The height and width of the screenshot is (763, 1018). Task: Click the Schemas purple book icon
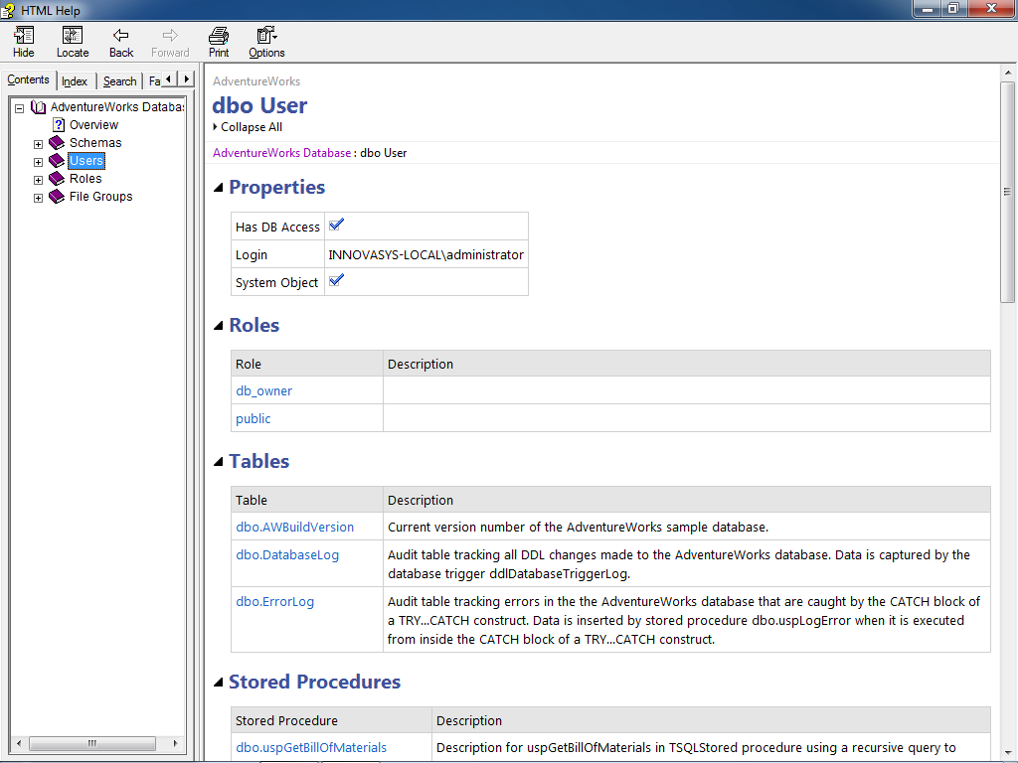tap(57, 143)
